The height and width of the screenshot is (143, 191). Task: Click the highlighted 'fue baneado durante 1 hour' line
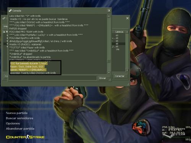(29, 63)
